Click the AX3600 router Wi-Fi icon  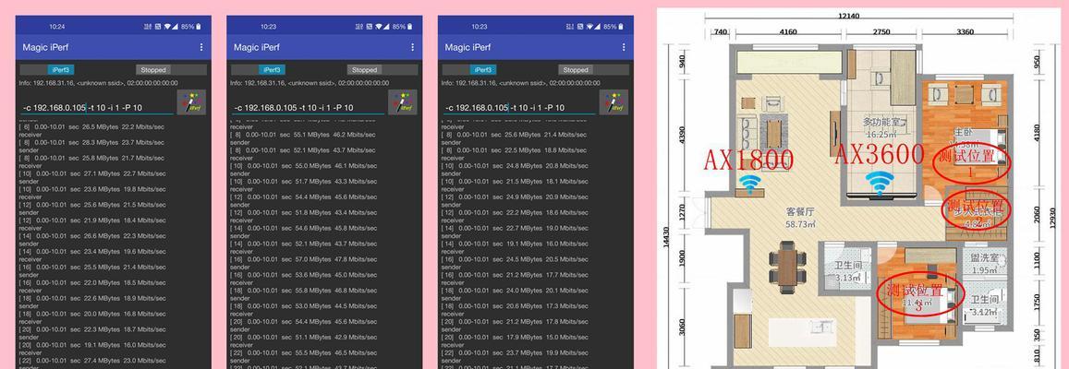pyautogui.click(x=880, y=182)
